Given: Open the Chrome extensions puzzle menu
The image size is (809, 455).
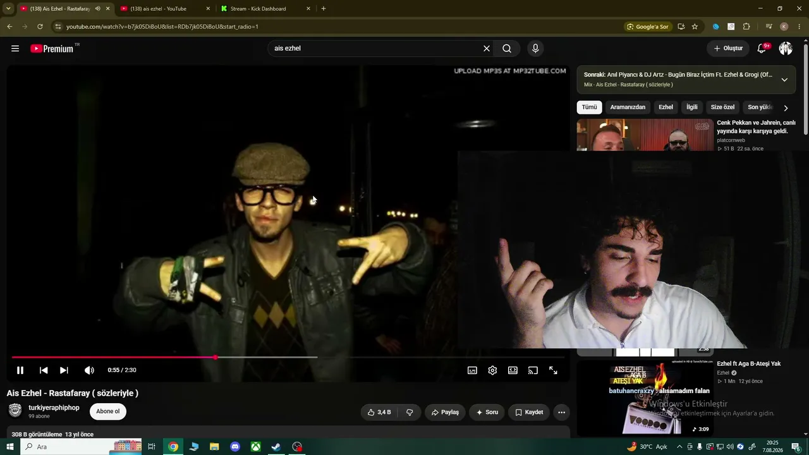Looking at the screenshot, I should (x=746, y=27).
